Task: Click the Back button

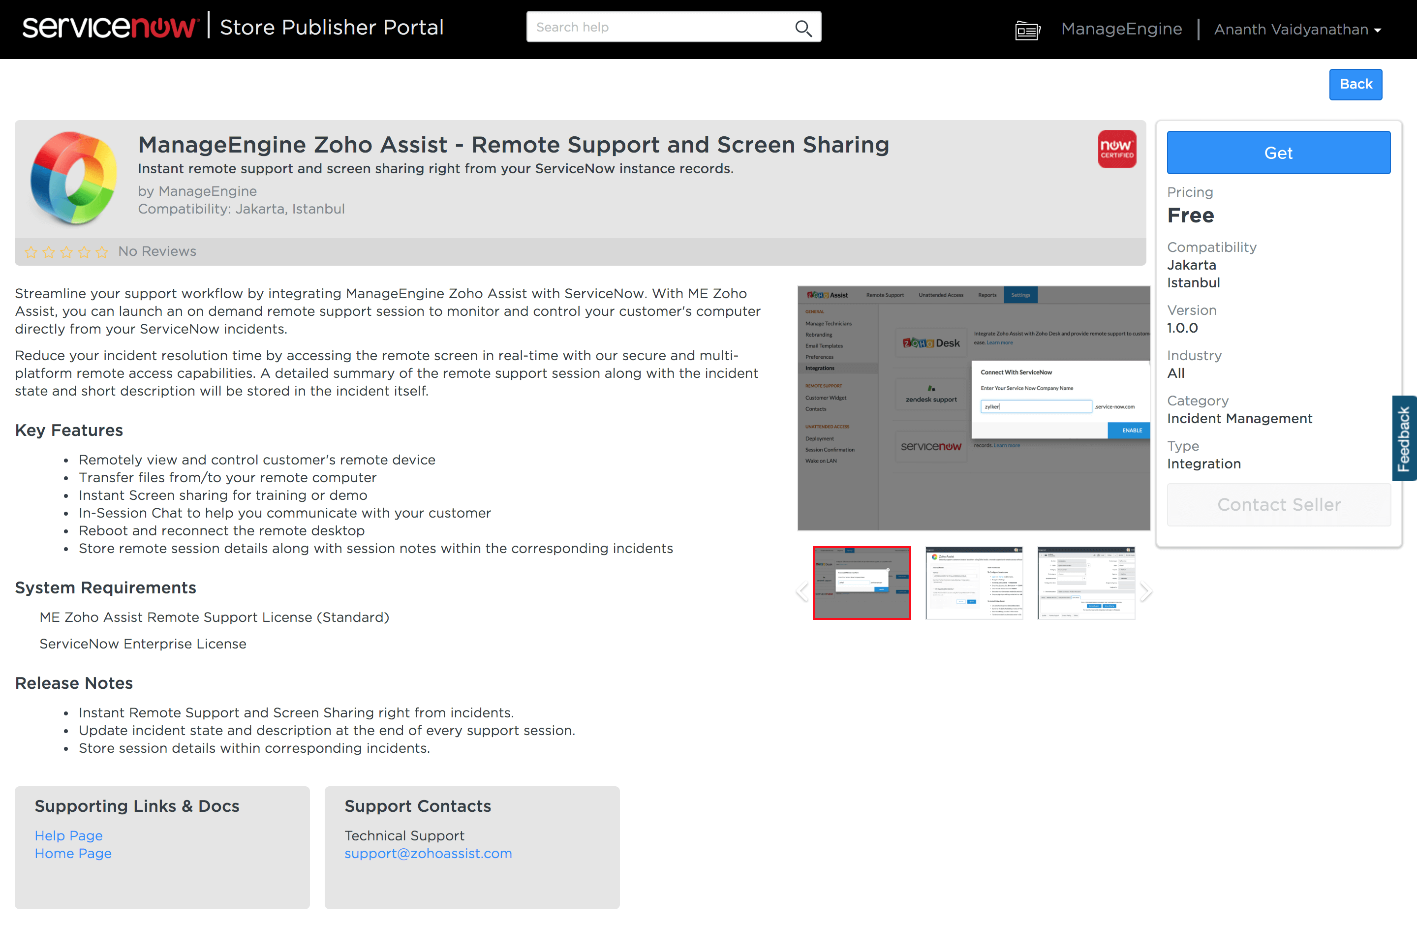Action: pyautogui.click(x=1355, y=85)
